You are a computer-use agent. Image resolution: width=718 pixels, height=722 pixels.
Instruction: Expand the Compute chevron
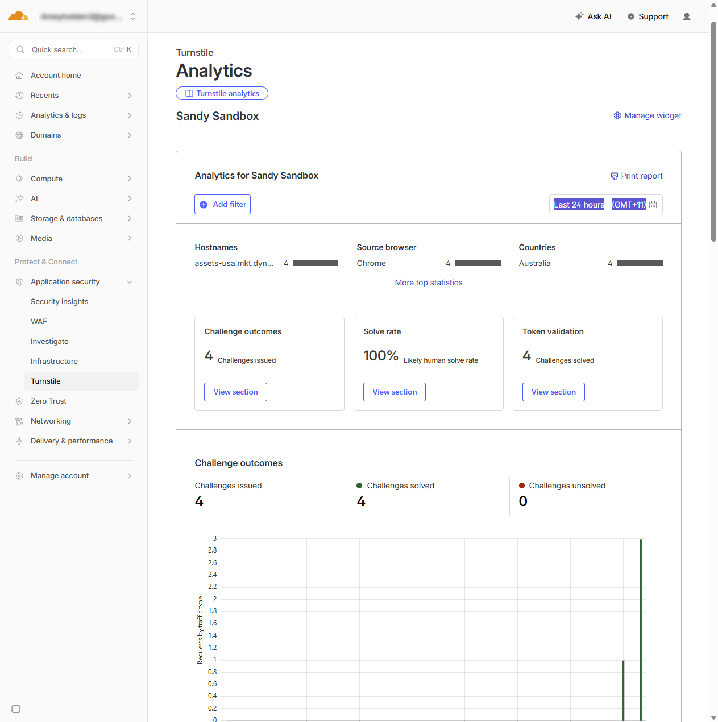130,179
